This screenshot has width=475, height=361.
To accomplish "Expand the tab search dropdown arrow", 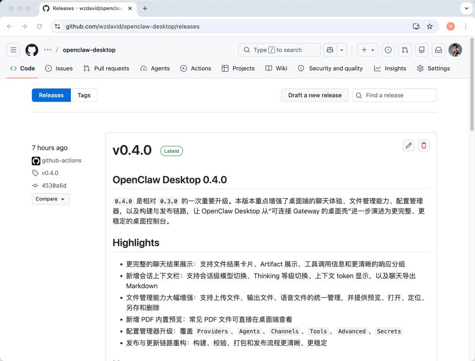I will 467,8.
